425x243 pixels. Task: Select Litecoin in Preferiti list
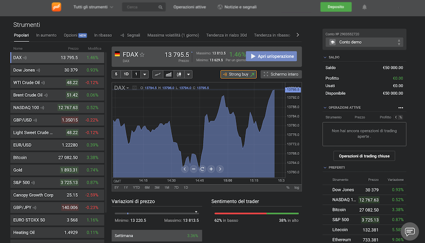tap(363, 230)
